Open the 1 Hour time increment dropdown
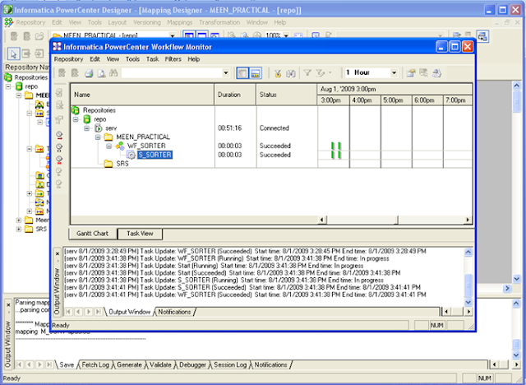The image size is (526, 385). click(x=394, y=73)
